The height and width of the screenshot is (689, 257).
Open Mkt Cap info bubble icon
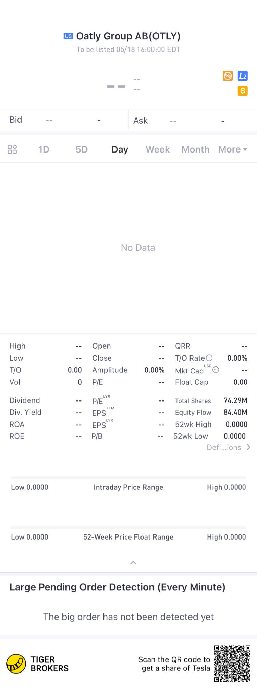coord(216,370)
